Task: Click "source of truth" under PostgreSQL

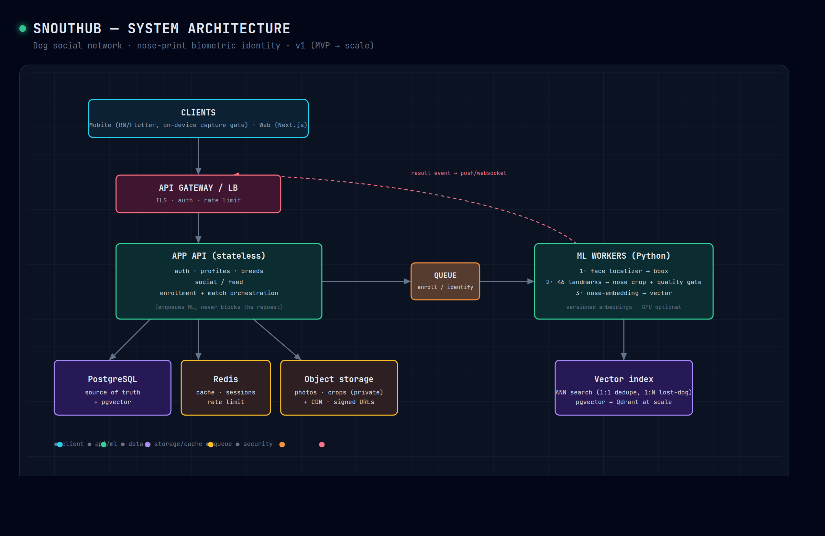Action: (113, 392)
